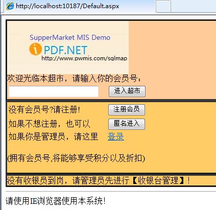Image resolution: width=216 pixels, height=210 pixels.
Task: Click the note 拥有会员号,将能够享受积分以及折扣
Action: pyautogui.click(x=76, y=158)
